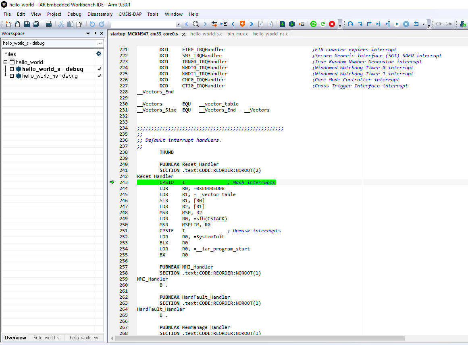Viewport: 468px width, 345px height.
Task: Click the Save All toolbar icon
Action: pyautogui.click(x=36, y=24)
